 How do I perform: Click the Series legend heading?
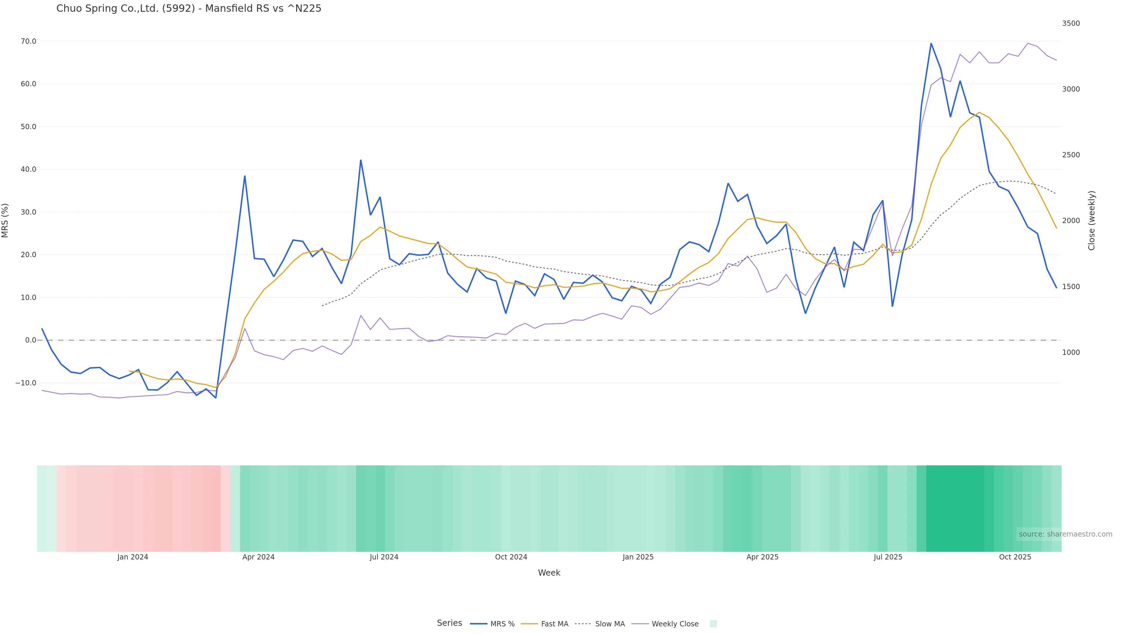(449, 623)
